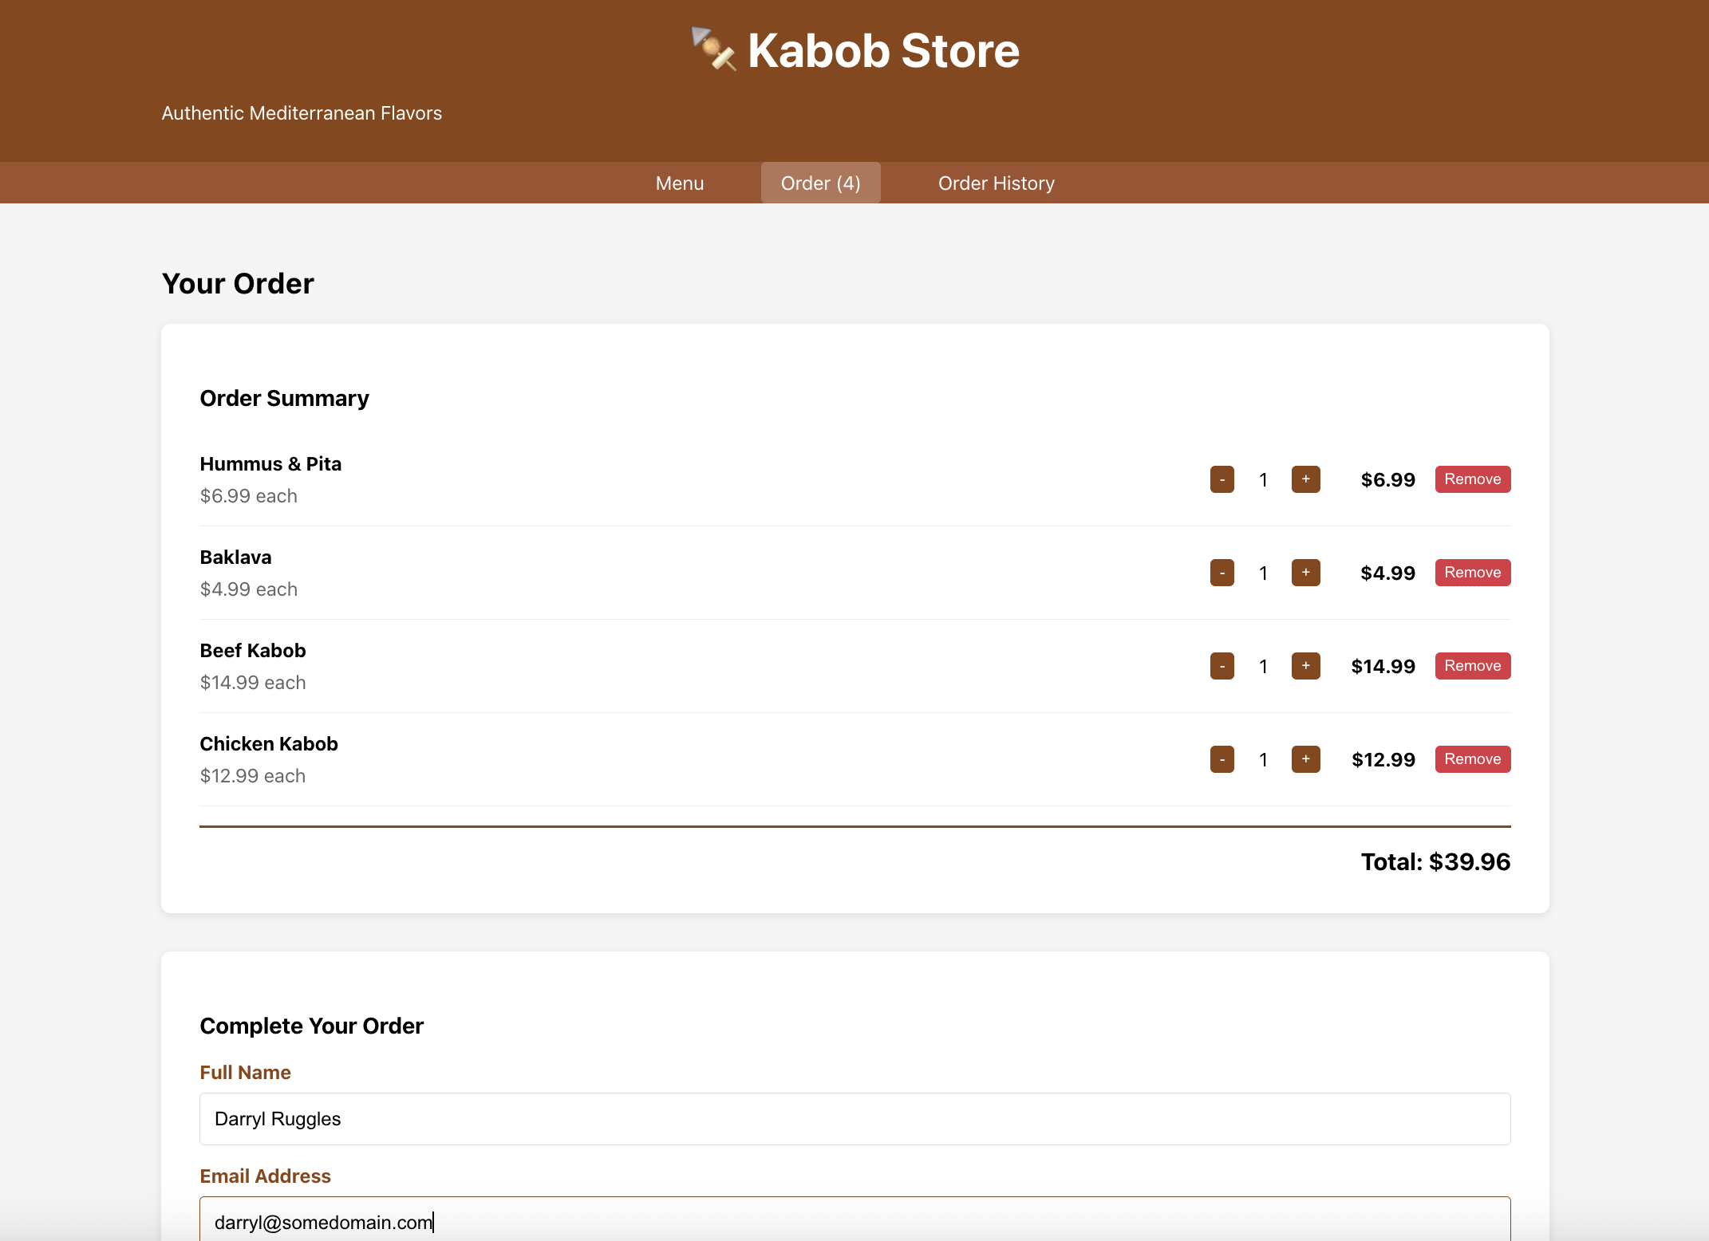This screenshot has width=1709, height=1241.
Task: Remove Beef Kabob from the order
Action: (x=1472, y=666)
